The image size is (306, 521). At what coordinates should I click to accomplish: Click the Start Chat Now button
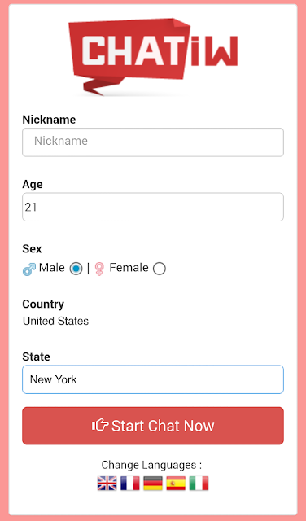(x=153, y=426)
